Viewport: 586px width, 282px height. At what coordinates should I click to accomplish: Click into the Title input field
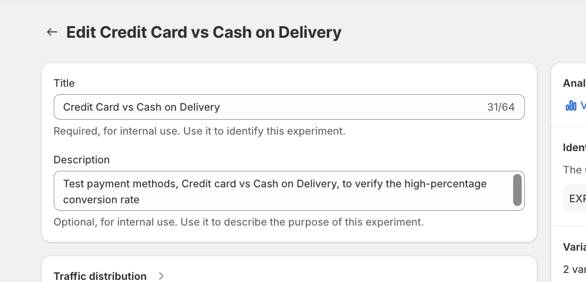tap(266, 107)
